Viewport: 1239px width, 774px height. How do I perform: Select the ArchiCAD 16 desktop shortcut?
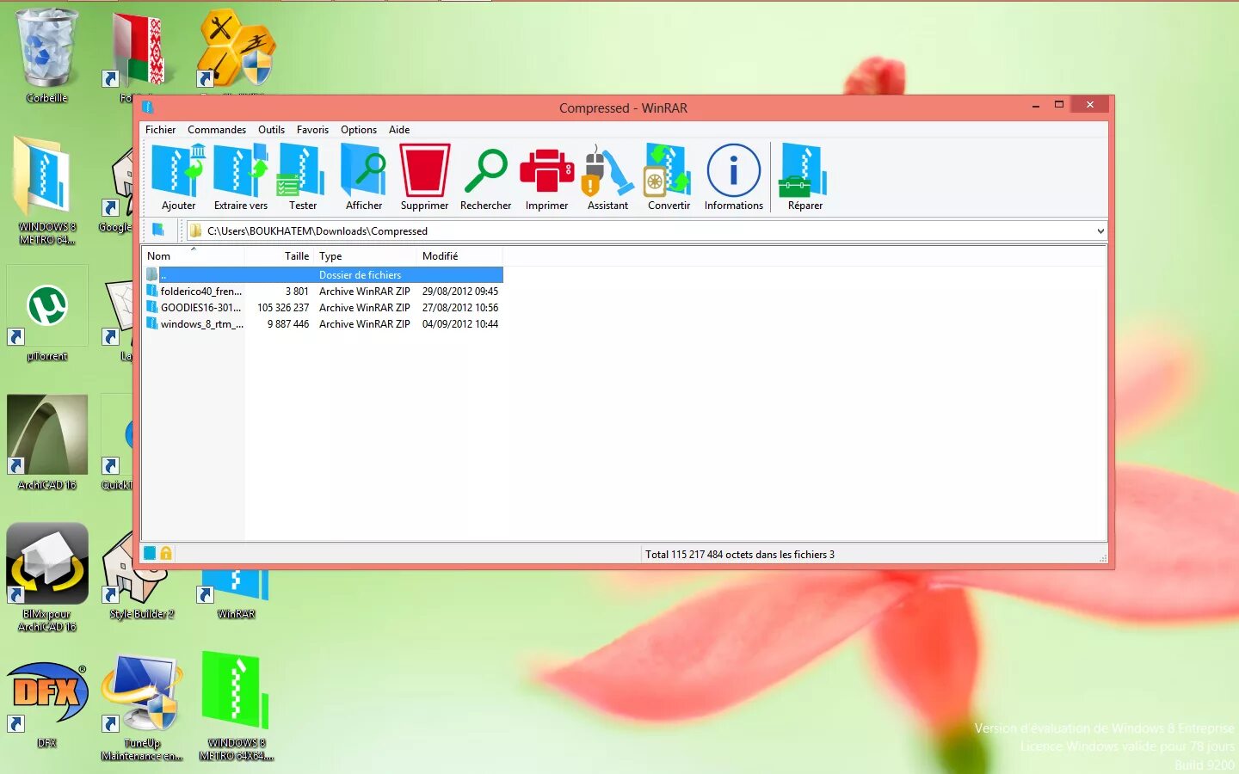click(46, 443)
